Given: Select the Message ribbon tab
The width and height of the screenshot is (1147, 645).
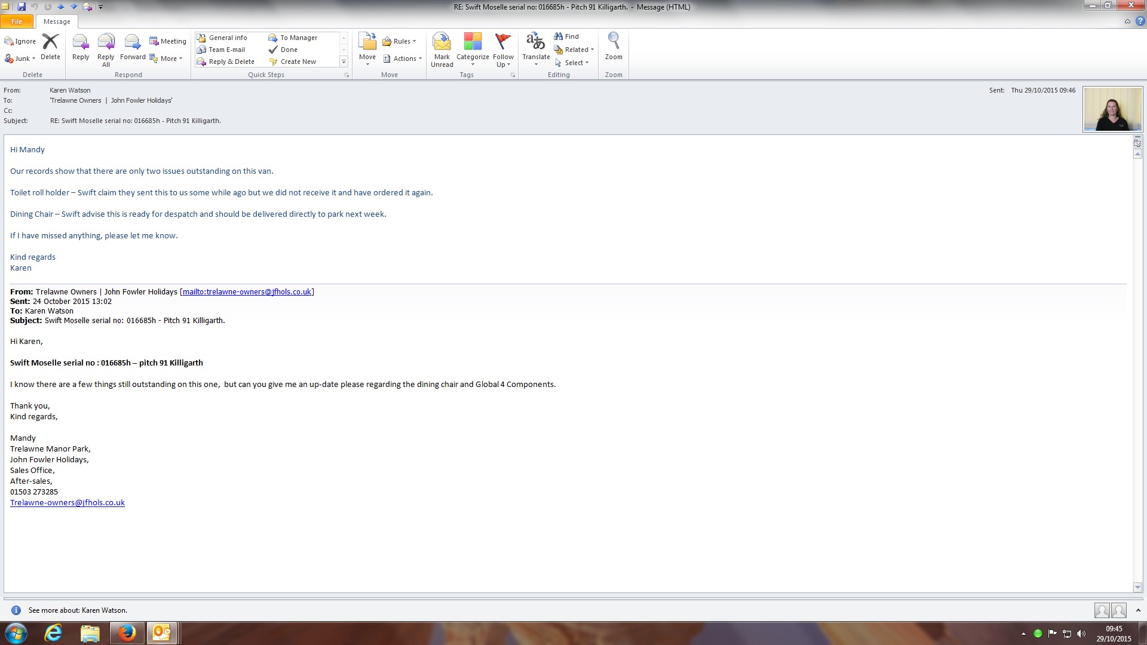Looking at the screenshot, I should pyautogui.click(x=57, y=21).
